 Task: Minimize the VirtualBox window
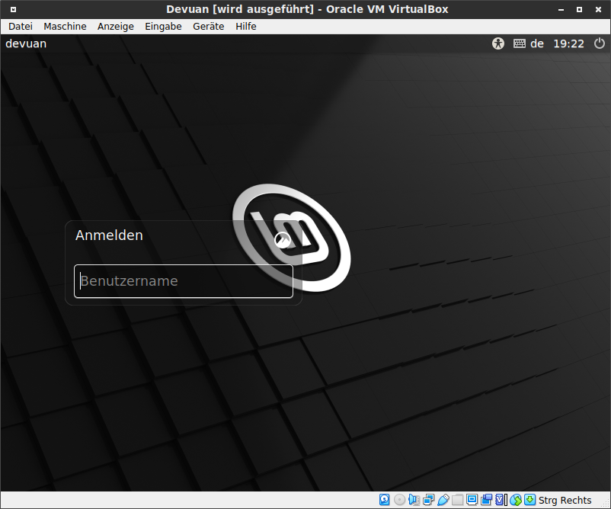pyautogui.click(x=561, y=10)
